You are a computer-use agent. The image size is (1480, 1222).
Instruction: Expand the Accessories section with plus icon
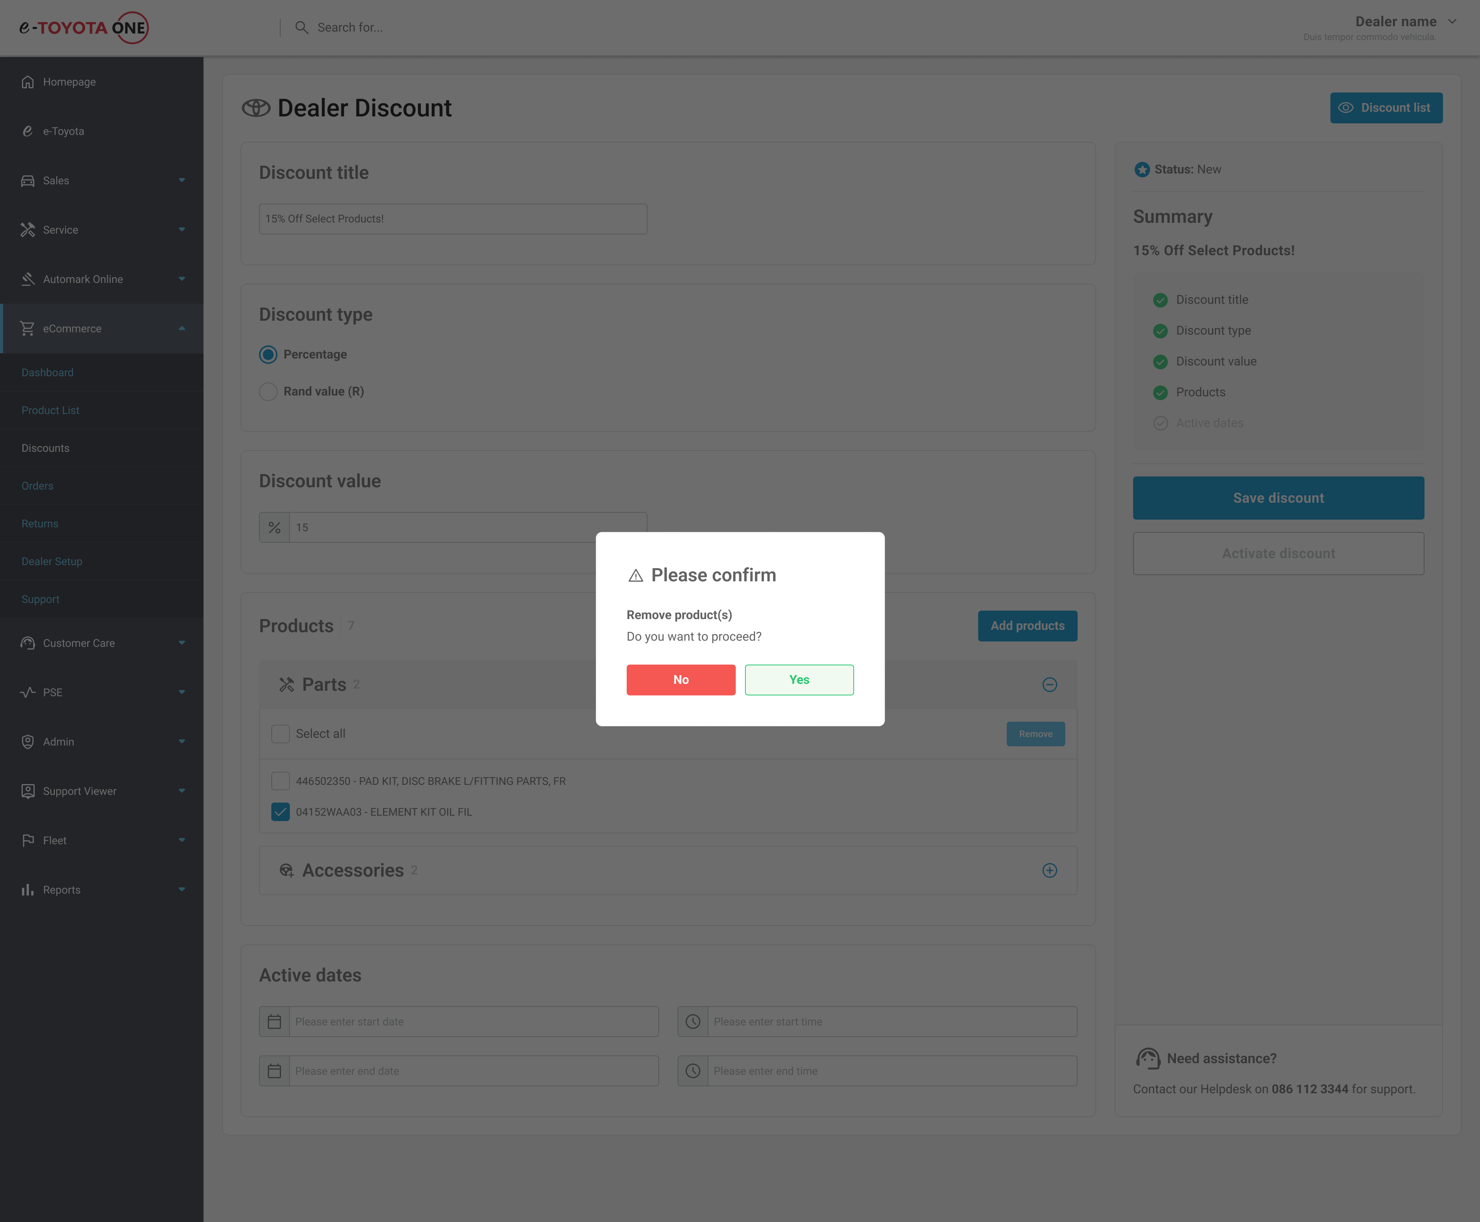point(1049,870)
